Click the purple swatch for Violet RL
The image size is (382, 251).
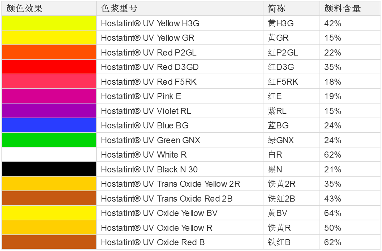[x=49, y=110]
